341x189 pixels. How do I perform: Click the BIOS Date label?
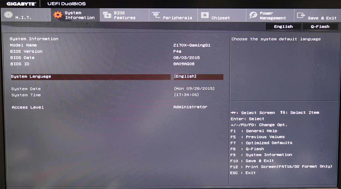pos(22,58)
